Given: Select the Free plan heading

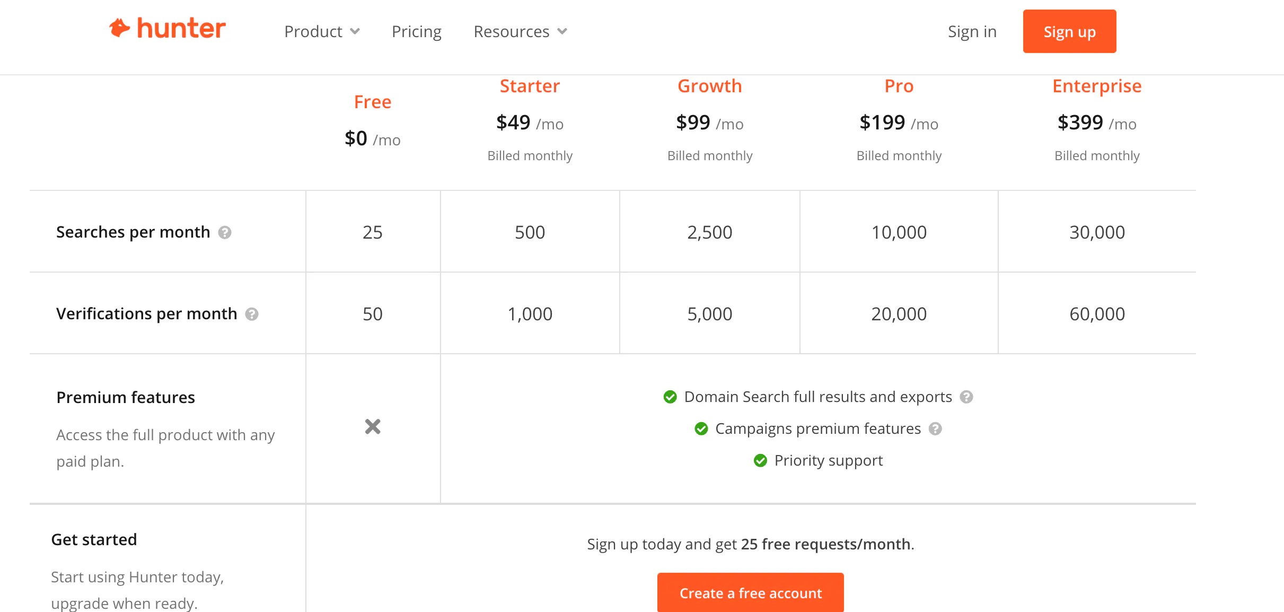Looking at the screenshot, I should (x=373, y=102).
